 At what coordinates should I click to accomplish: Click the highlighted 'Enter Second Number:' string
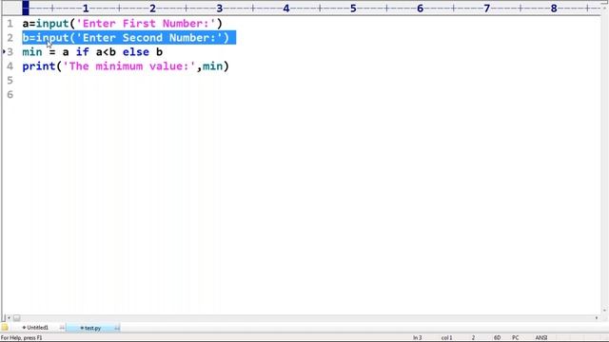coord(149,38)
